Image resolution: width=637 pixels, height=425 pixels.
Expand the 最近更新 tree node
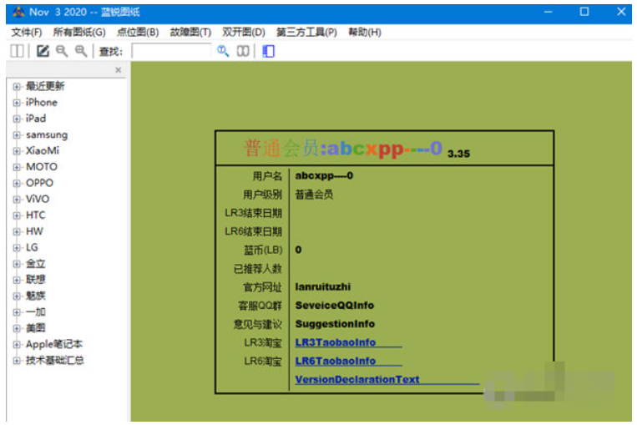pos(17,87)
